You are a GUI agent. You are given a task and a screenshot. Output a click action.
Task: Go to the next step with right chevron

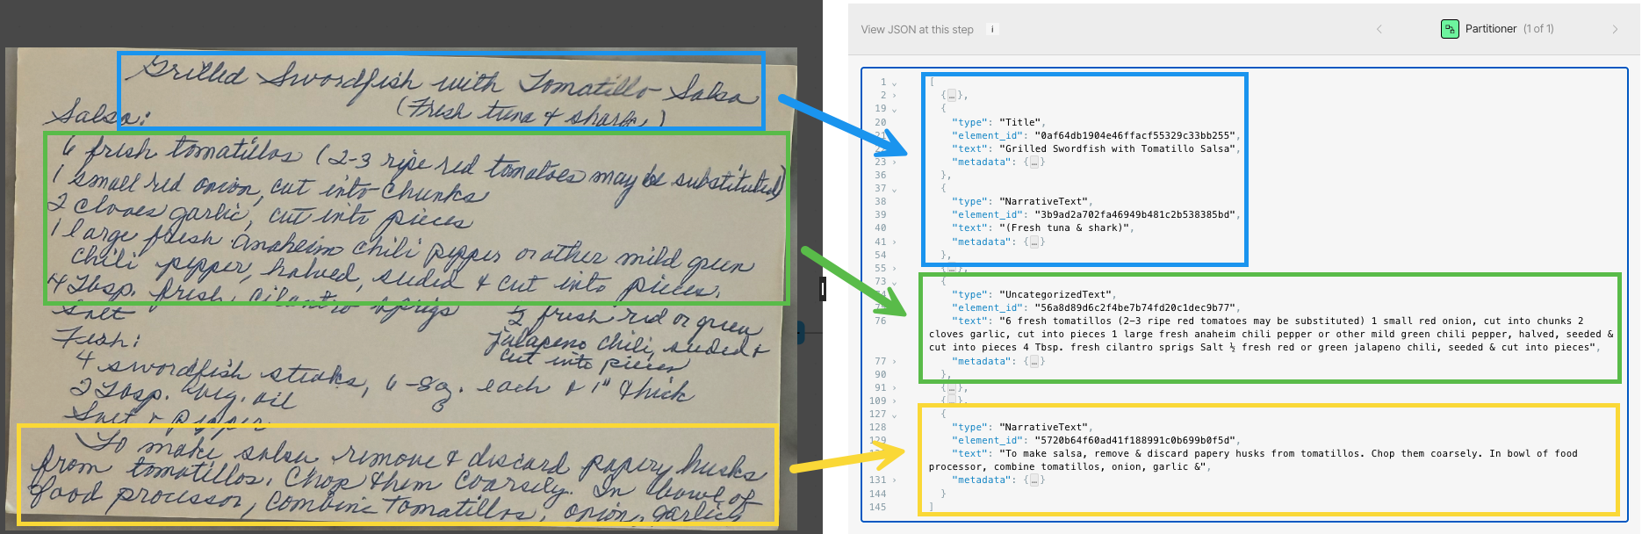[1615, 29]
